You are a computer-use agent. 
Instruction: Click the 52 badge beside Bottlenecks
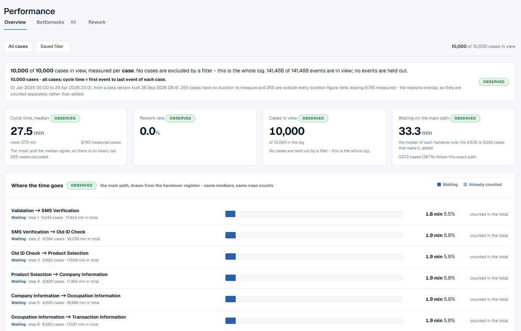tap(73, 22)
